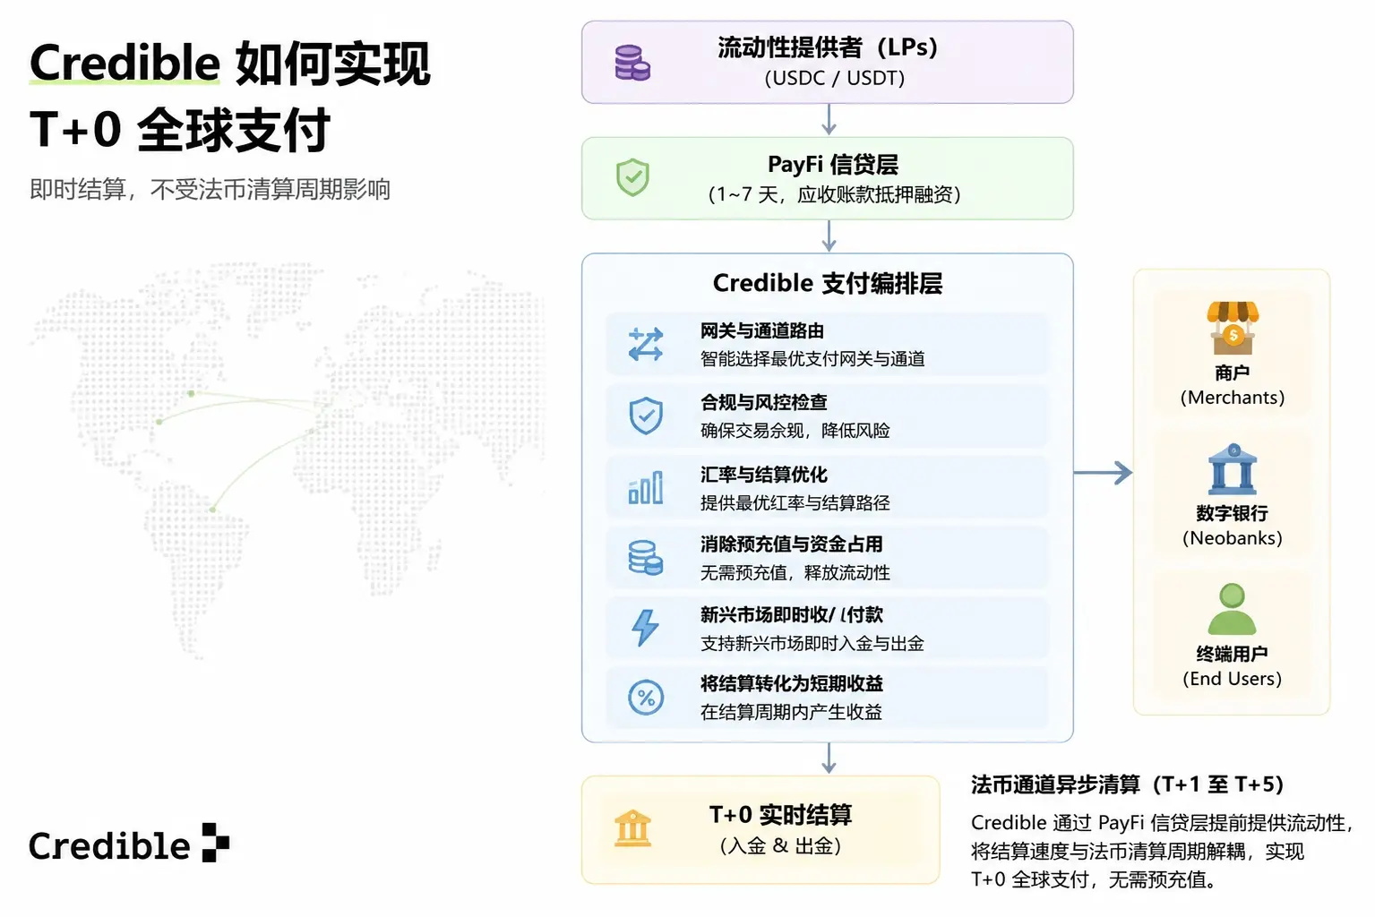Click the 终端用户 (End Users) label

click(x=1233, y=666)
